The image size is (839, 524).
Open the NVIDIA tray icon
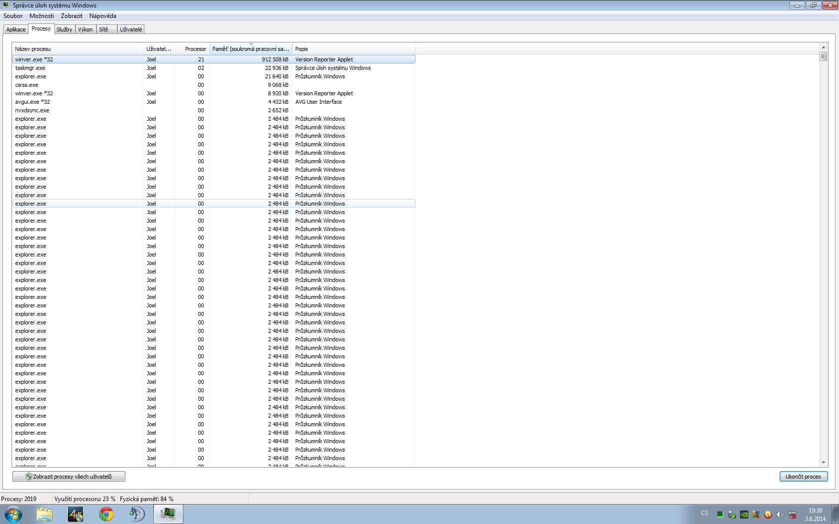pyautogui.click(x=744, y=515)
